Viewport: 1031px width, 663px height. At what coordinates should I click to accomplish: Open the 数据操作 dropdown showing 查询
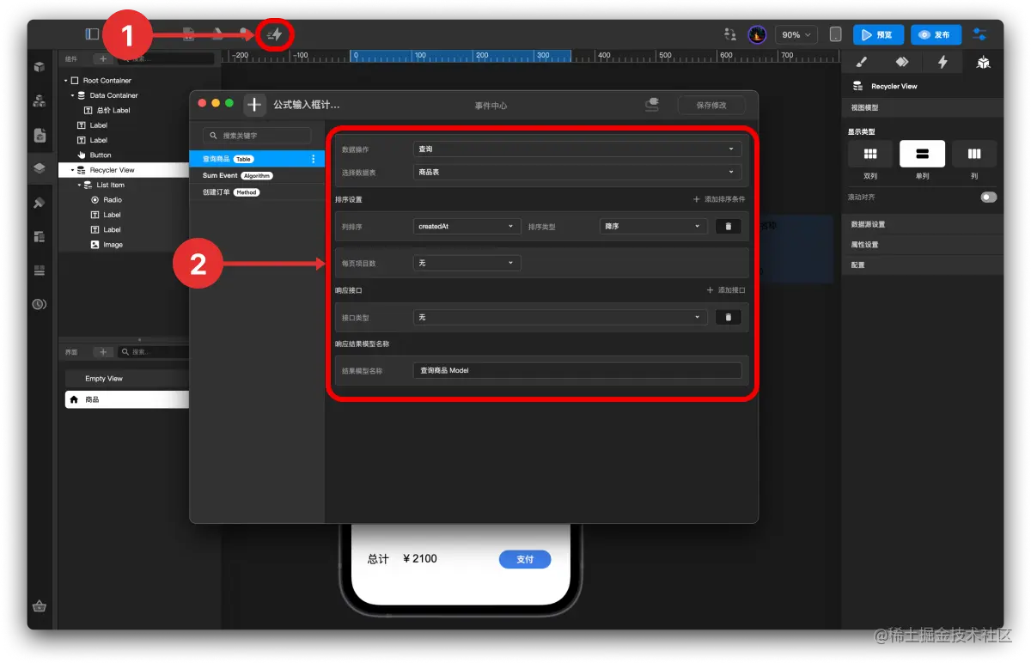pos(577,149)
